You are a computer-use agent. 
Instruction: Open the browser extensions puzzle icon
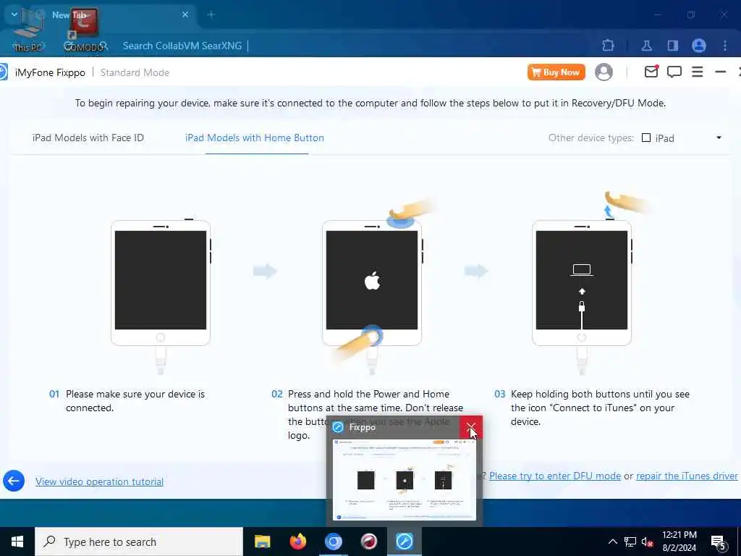(609, 46)
